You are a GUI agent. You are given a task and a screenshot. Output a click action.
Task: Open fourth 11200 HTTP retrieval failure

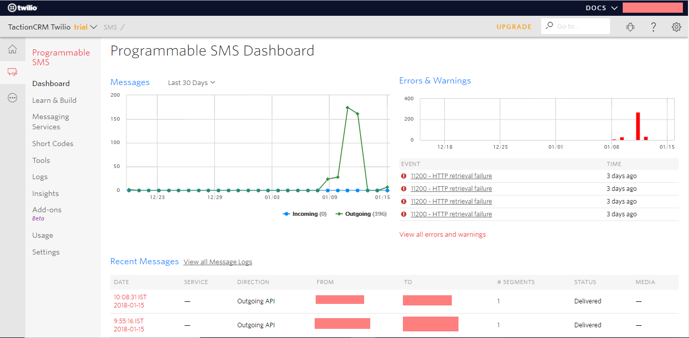click(x=451, y=214)
